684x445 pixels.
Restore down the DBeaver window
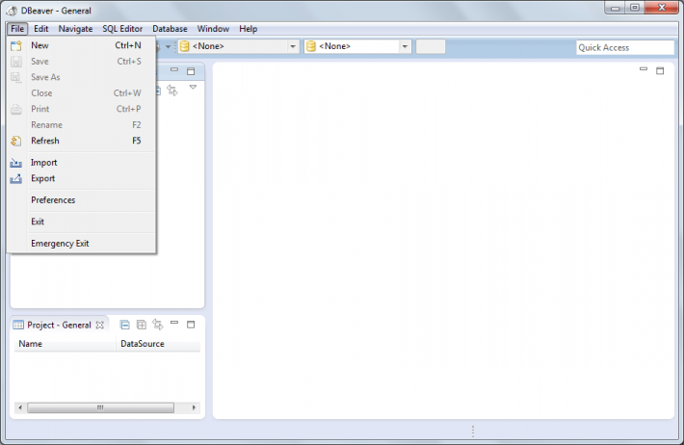tap(635, 8)
